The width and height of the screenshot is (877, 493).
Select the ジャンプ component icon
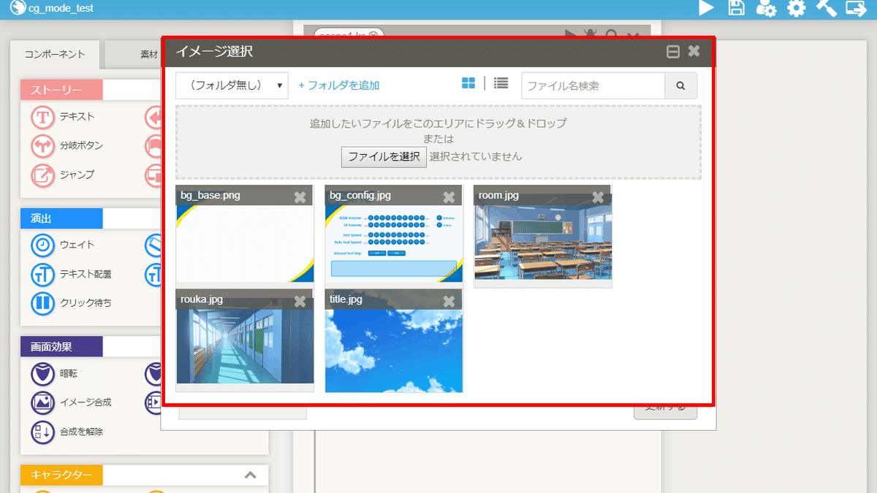tap(43, 175)
